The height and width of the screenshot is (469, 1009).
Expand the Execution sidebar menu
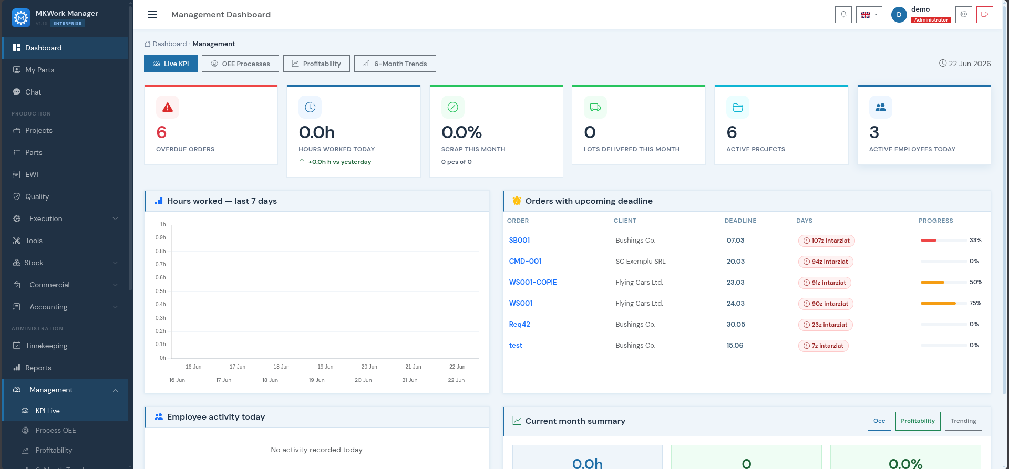65,218
